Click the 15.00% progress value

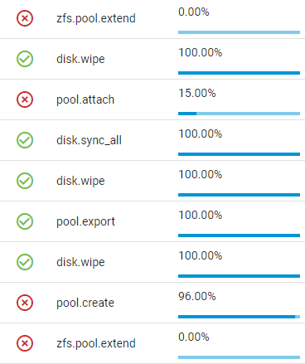pos(197,93)
